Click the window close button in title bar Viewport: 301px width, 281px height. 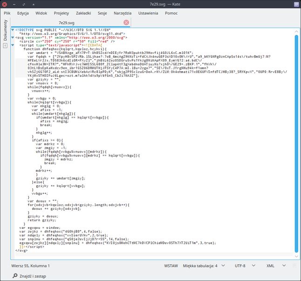(x=4, y=4)
